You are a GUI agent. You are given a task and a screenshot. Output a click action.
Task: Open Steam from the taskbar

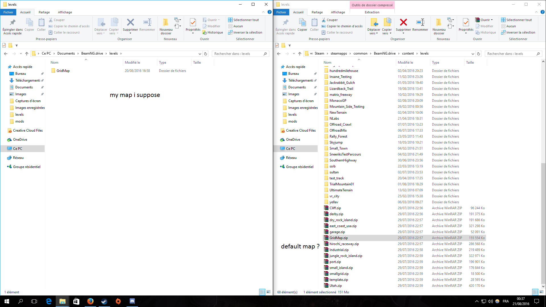104,301
